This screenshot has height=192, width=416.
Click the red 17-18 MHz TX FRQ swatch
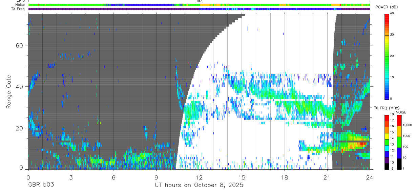click(x=387, y=118)
